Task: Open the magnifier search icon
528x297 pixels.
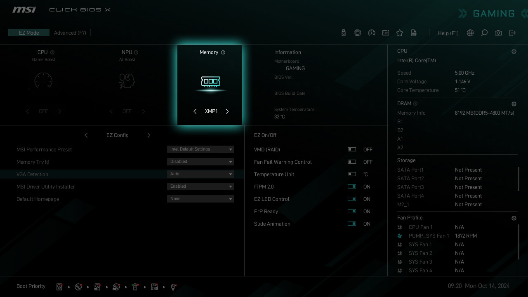Action: click(x=484, y=33)
